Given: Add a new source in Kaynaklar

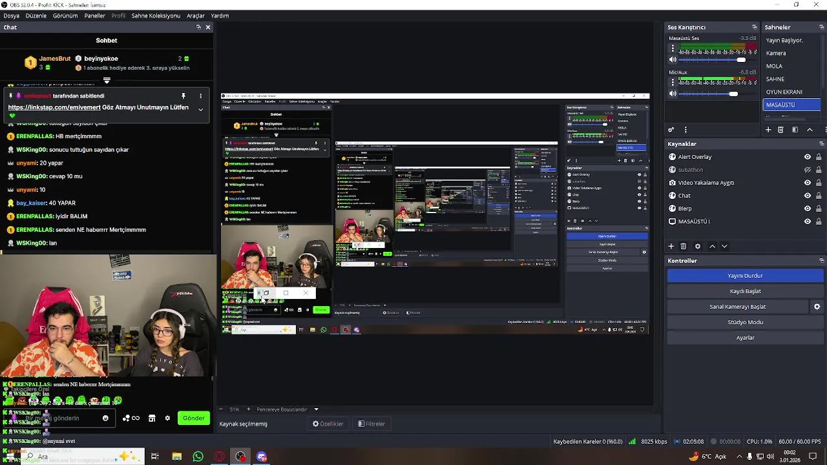Looking at the screenshot, I should point(671,246).
